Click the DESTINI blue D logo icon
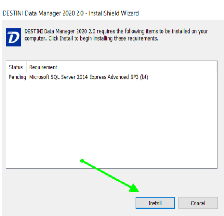Screen dimensions: 224x216 [13, 37]
